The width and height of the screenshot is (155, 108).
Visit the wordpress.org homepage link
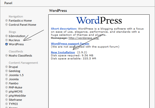84,38
